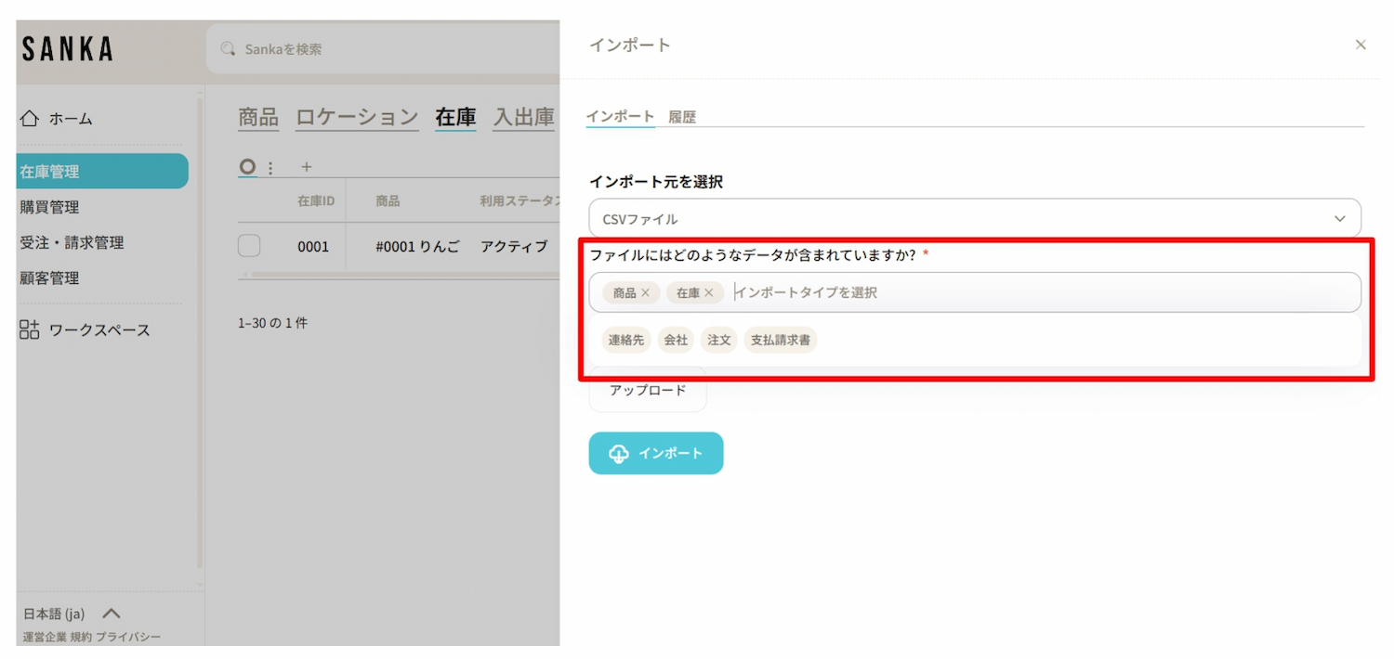Click the 商品 column header in table
Screen dimensions: 1394x659
pos(388,200)
